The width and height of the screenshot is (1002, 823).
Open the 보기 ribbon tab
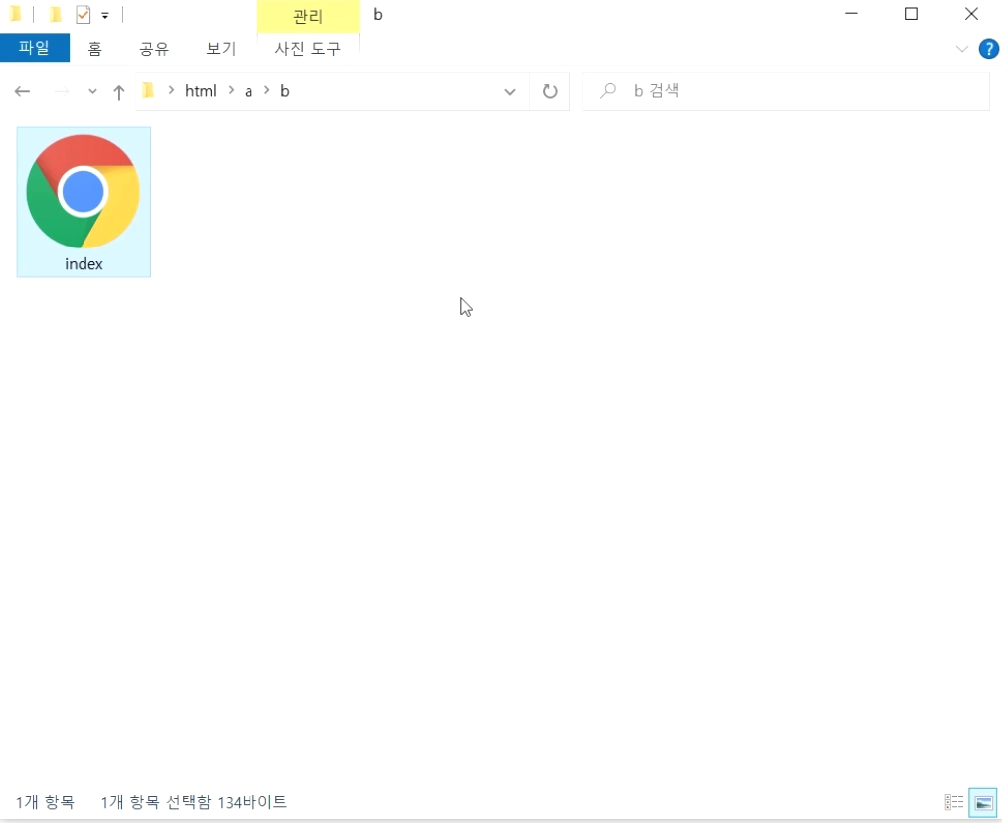pyautogui.click(x=221, y=49)
